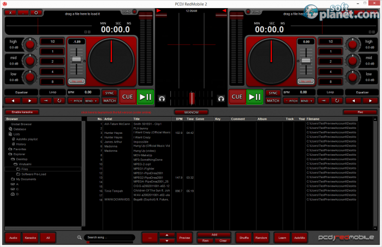Toggle left headphone cue icon

[x=162, y=98]
